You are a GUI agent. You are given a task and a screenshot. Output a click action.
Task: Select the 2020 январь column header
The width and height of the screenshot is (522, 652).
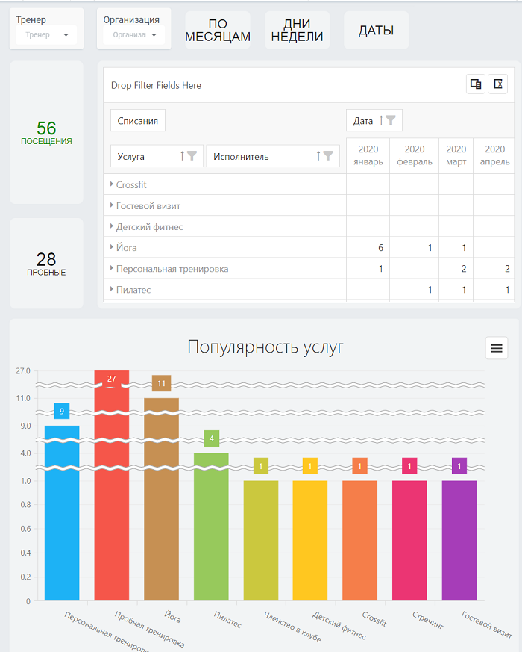[368, 155]
